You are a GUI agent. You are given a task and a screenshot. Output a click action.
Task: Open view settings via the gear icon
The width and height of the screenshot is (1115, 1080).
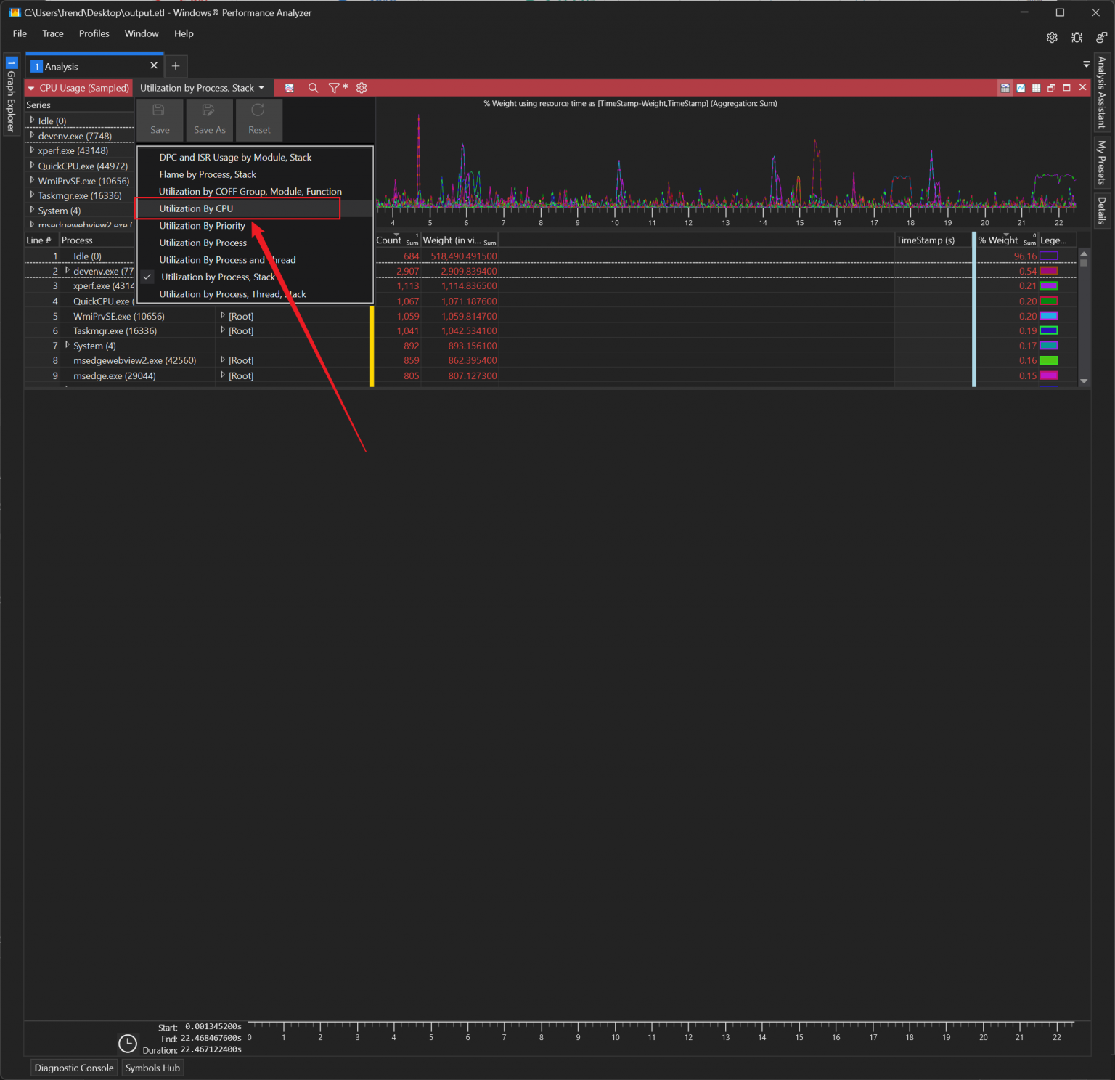362,87
